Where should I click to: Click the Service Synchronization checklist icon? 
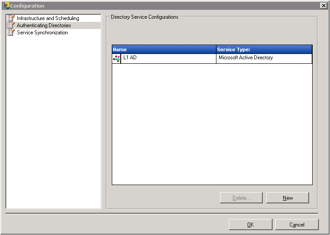(x=11, y=33)
